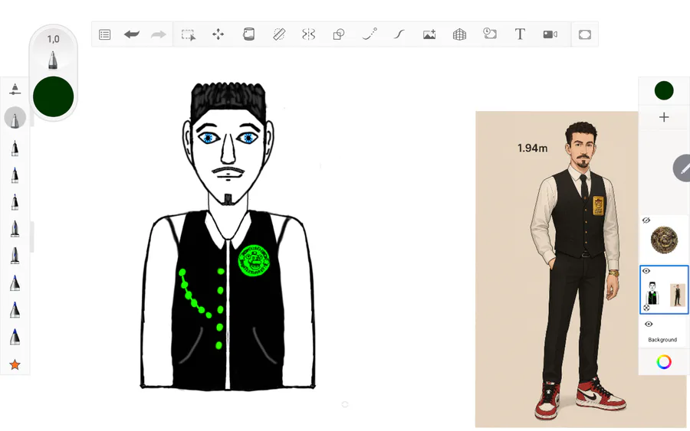The width and height of the screenshot is (690, 431).
Task: Redo the undone action
Action: click(159, 34)
